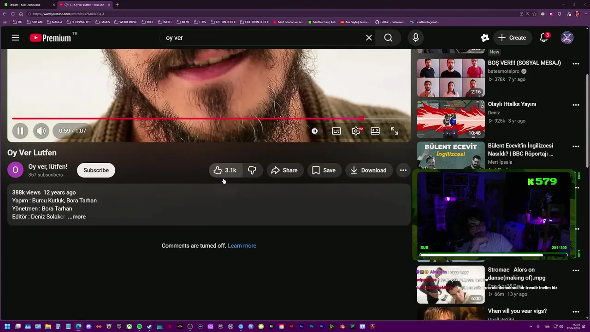The width and height of the screenshot is (590, 332).
Task: Click the sparkle icon next to Create
Action: pyautogui.click(x=484, y=38)
